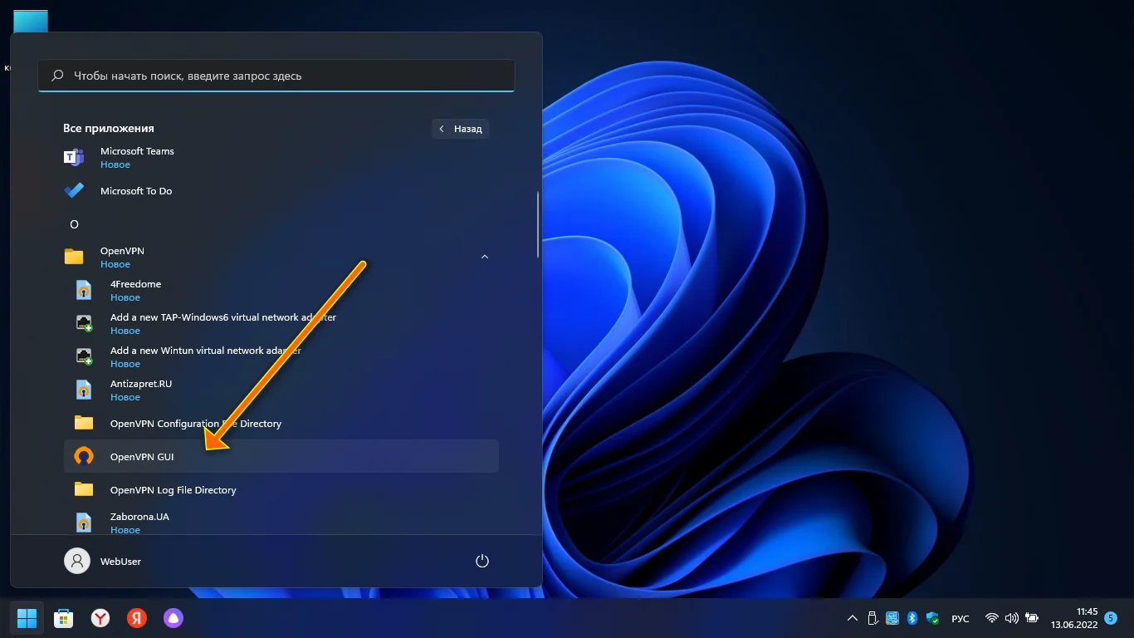Image resolution: width=1134 pixels, height=638 pixels.
Task: Click the battery power tray icon
Action: [x=1032, y=618]
